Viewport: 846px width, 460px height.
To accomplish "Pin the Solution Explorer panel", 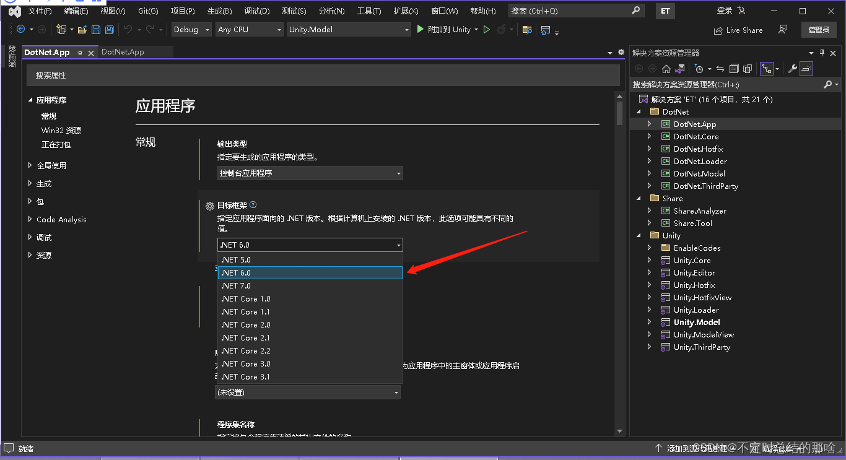I will point(822,53).
